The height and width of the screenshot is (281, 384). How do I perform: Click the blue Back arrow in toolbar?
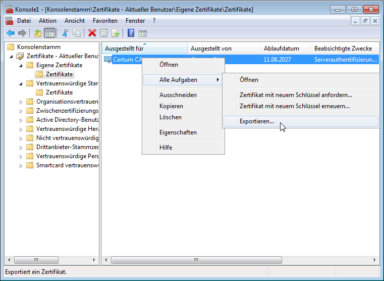click(x=10, y=33)
